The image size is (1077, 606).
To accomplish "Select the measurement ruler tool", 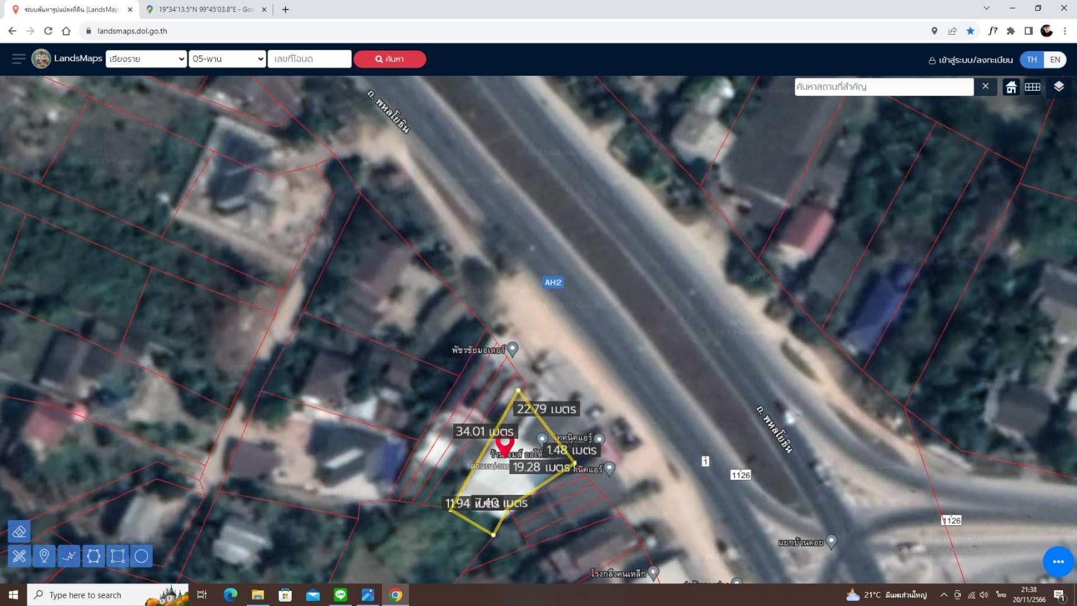I will pos(19,556).
